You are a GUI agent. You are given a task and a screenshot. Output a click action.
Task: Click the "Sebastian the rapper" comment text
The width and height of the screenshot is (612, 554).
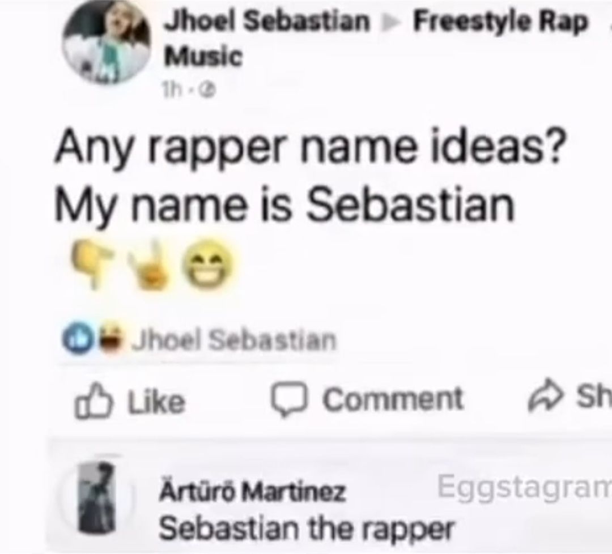tap(307, 529)
